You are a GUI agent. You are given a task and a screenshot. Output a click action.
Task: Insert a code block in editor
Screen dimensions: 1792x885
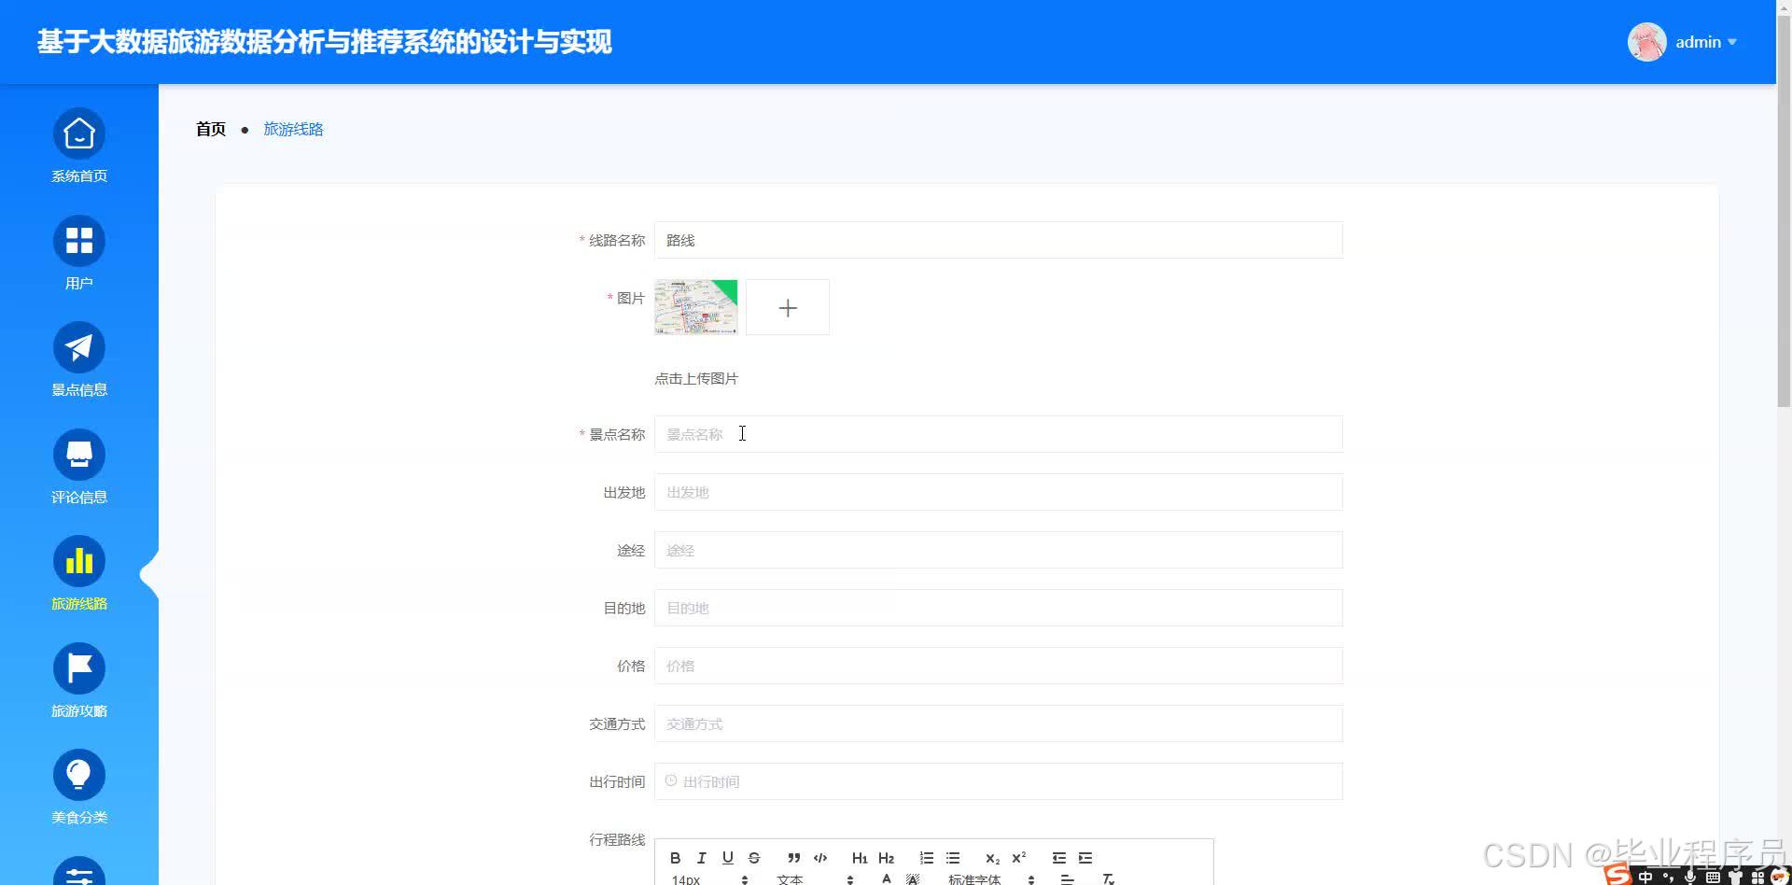click(x=820, y=858)
